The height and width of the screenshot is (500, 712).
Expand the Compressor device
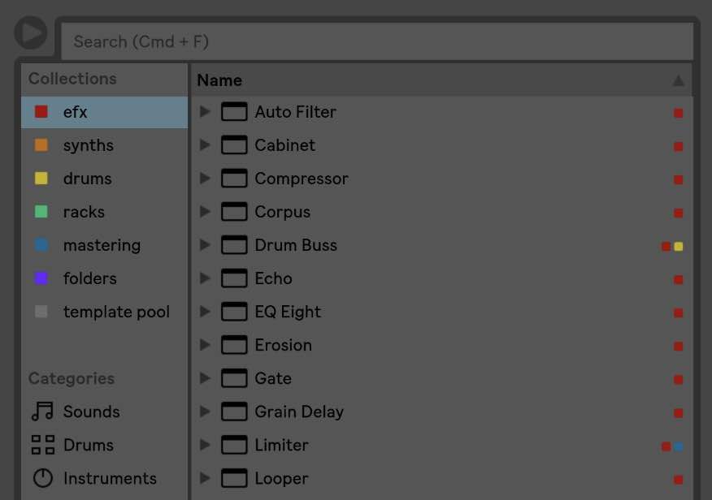pyautogui.click(x=205, y=178)
